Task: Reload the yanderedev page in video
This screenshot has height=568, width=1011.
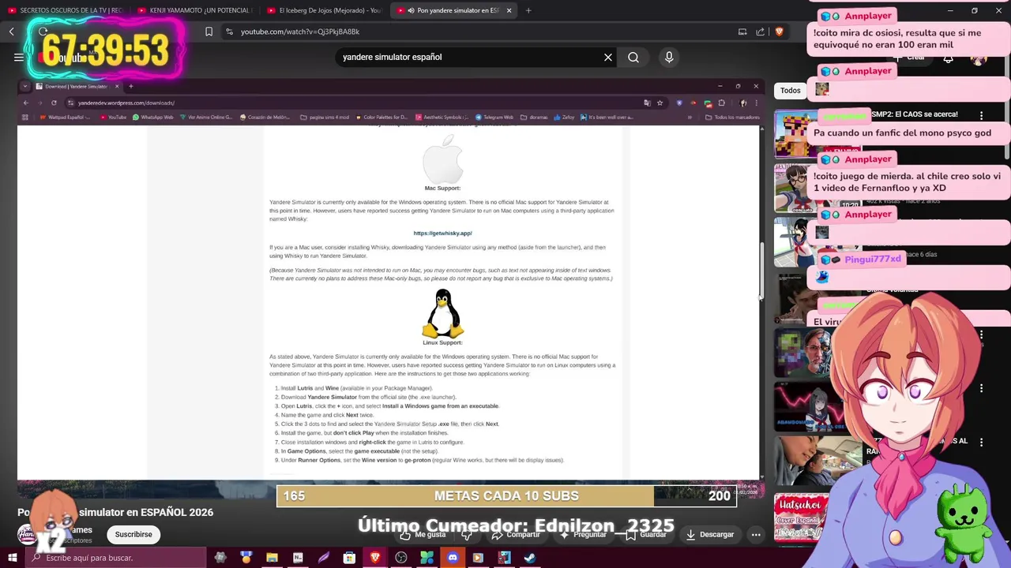Action: coord(54,103)
